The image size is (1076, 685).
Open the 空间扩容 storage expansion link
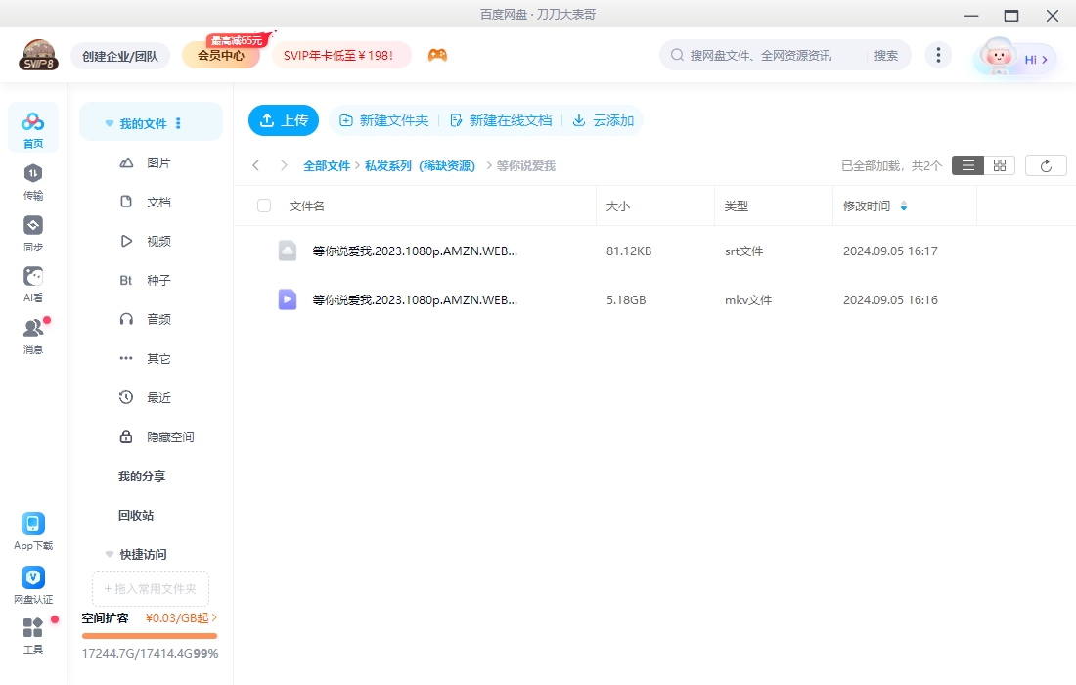coord(105,617)
